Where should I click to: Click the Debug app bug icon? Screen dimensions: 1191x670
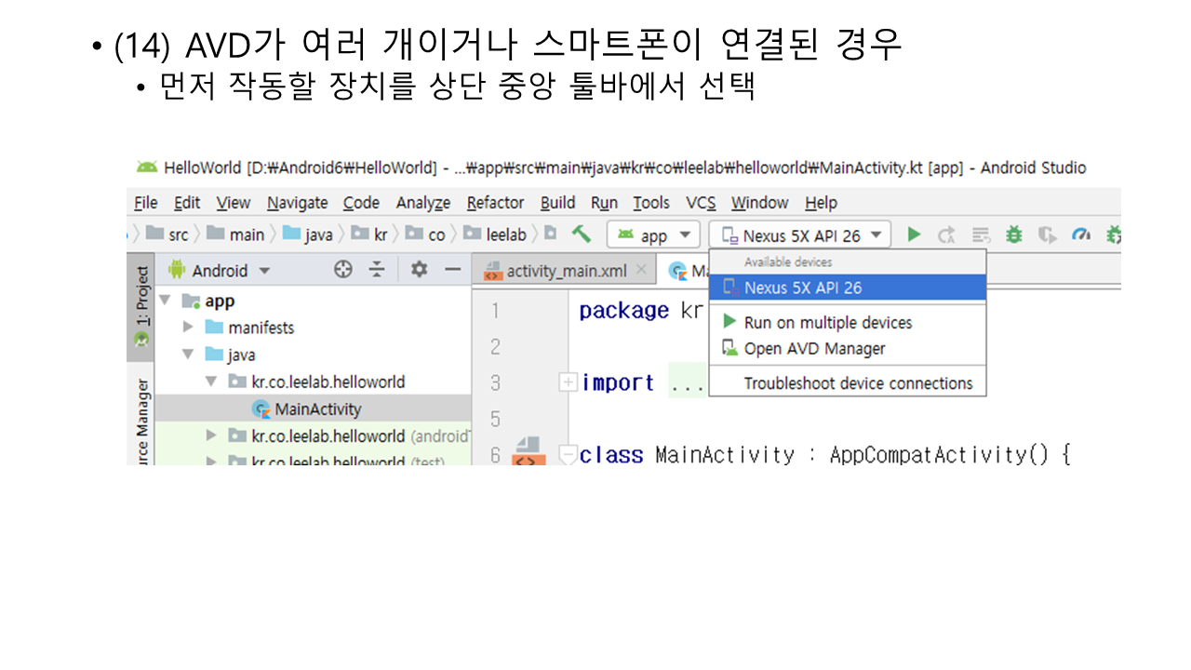[x=1014, y=235]
